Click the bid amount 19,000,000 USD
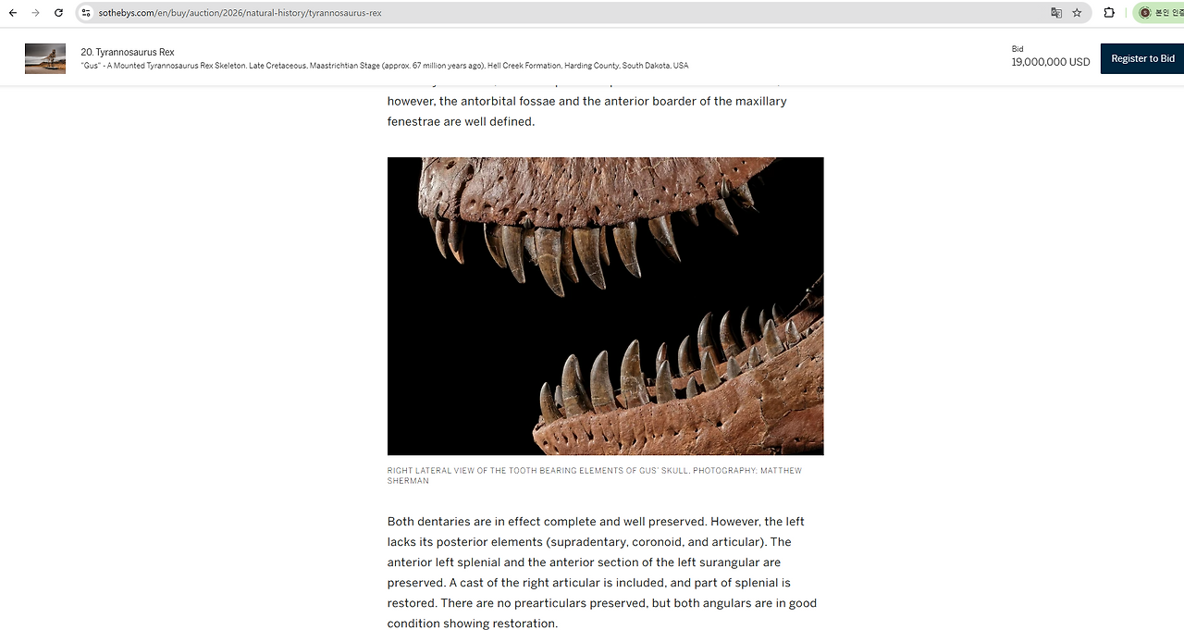The width and height of the screenshot is (1184, 630). tap(1051, 62)
